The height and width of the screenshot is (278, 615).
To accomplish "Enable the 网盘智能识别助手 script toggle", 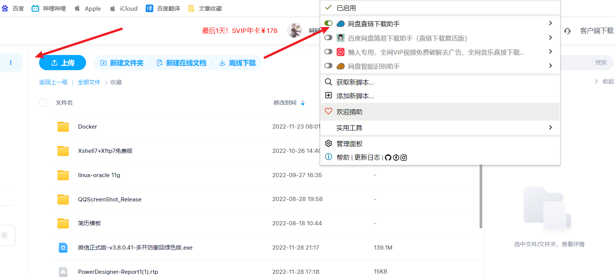I will 328,66.
